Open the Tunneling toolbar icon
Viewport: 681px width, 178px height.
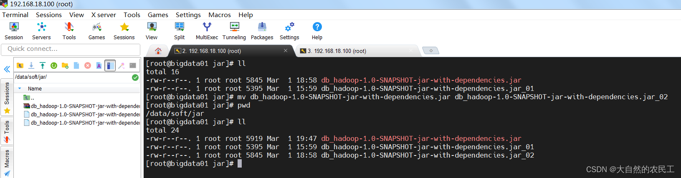pos(234,31)
